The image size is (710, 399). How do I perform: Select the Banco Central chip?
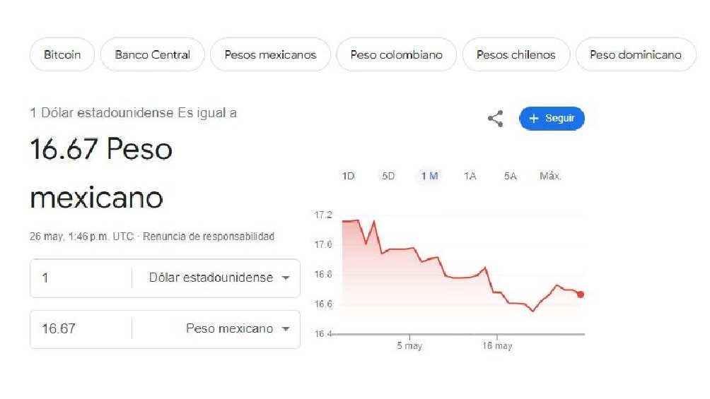152,54
